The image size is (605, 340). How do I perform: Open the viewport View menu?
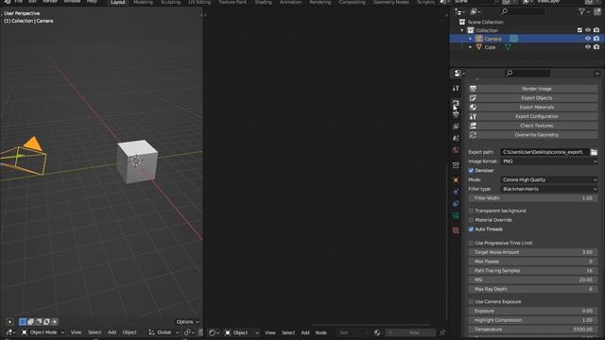[76, 332]
